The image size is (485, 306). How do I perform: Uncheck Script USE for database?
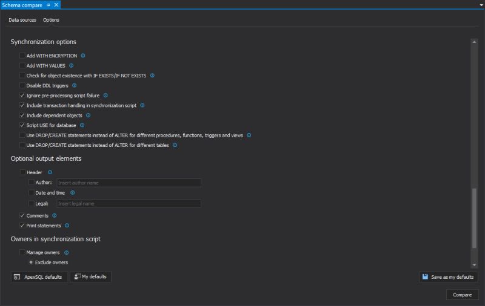22,125
